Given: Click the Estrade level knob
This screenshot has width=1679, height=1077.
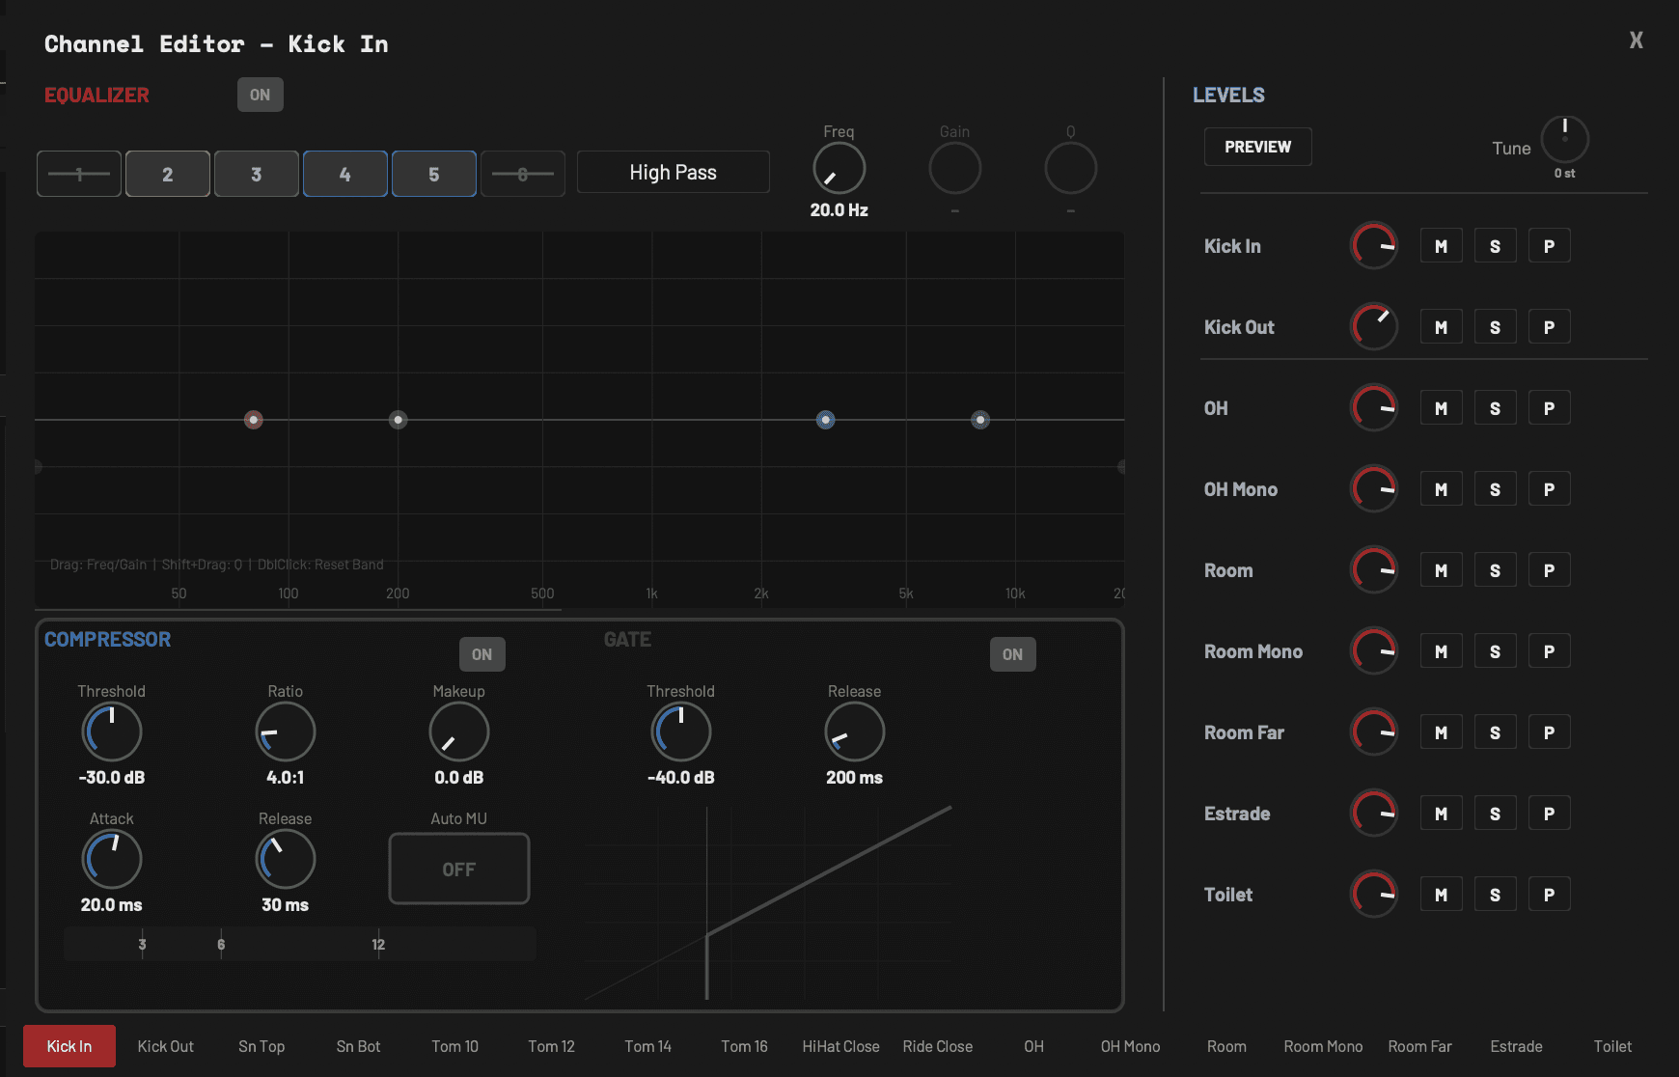Looking at the screenshot, I should [1374, 814].
